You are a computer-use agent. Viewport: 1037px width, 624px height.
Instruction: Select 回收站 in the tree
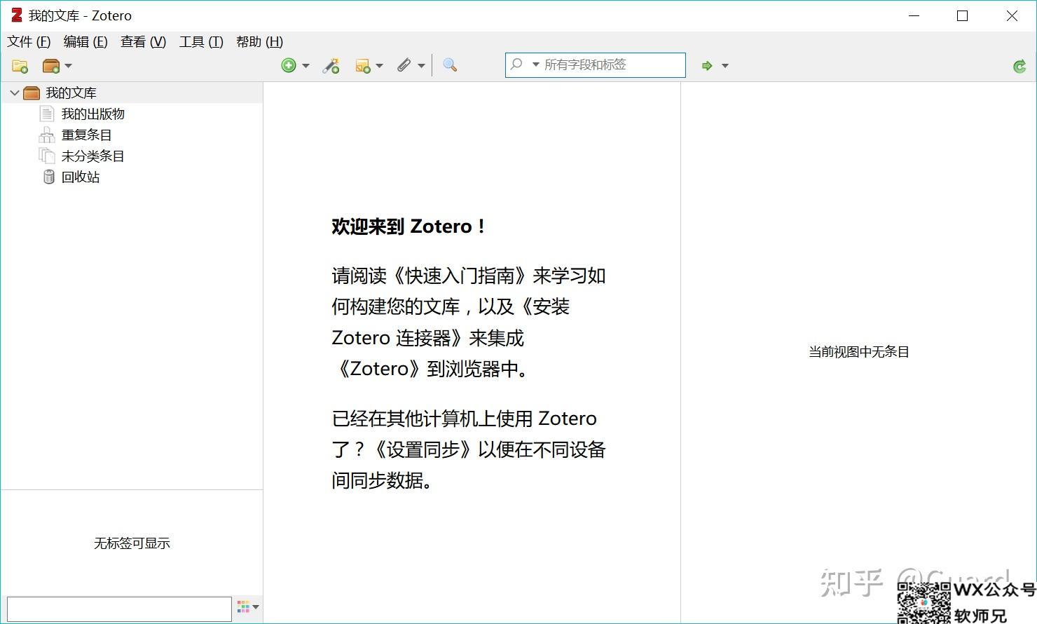(x=80, y=177)
